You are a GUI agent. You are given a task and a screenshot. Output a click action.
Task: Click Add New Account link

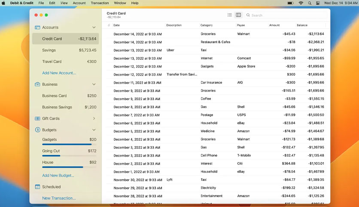click(x=59, y=73)
